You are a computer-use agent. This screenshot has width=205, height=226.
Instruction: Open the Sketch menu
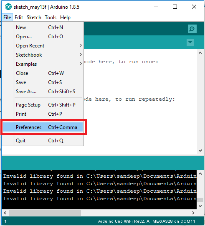(x=34, y=17)
